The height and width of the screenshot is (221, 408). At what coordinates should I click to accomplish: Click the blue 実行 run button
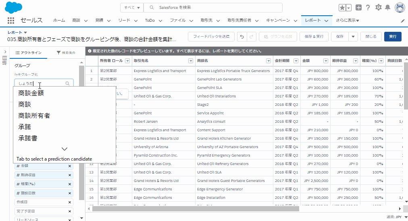(x=393, y=37)
